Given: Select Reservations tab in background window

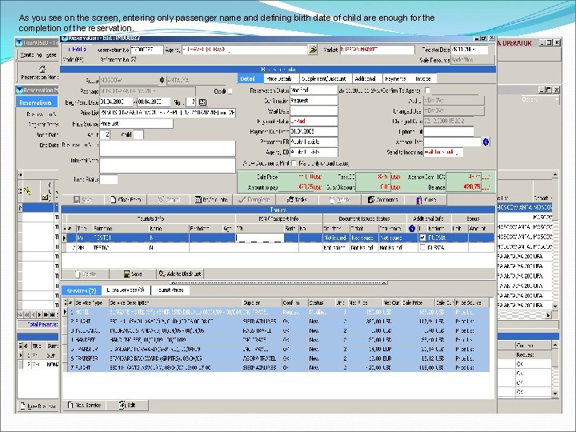Looking at the screenshot, I should coord(36,102).
